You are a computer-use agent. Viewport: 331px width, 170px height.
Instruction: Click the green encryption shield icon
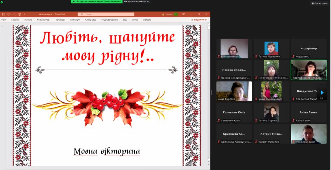click(2, 2)
